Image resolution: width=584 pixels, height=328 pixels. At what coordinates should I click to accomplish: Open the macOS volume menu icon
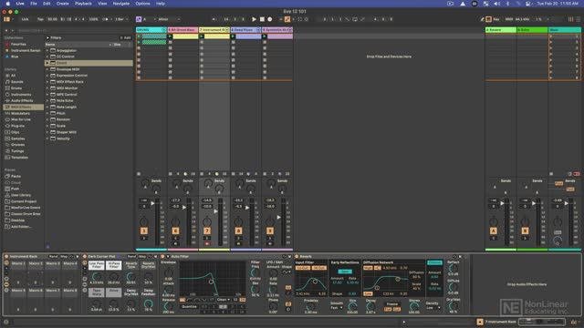tap(496, 4)
